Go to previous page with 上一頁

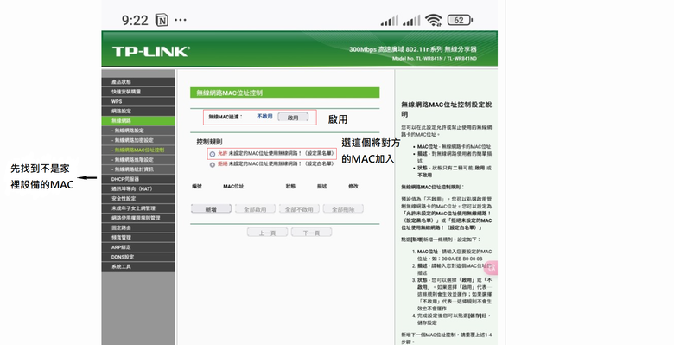pyautogui.click(x=267, y=233)
